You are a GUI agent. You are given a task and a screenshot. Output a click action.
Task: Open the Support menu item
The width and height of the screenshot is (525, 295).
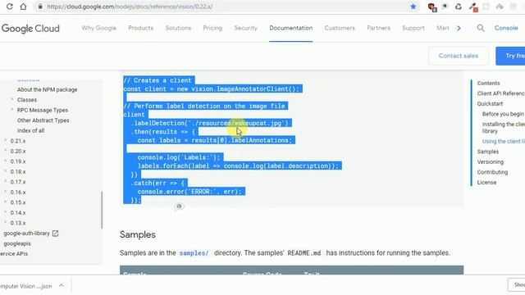413,28
